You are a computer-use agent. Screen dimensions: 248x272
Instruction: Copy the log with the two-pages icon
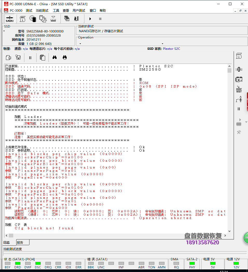[x=43, y=57]
